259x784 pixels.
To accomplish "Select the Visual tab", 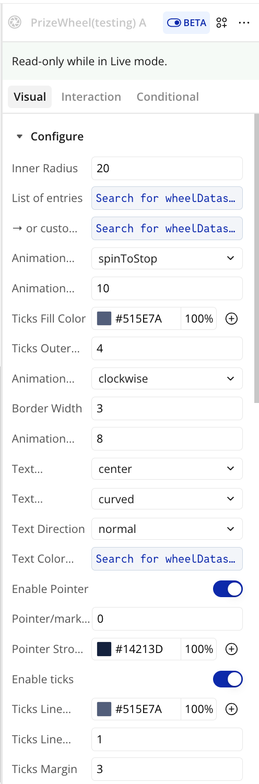I will tap(30, 97).
